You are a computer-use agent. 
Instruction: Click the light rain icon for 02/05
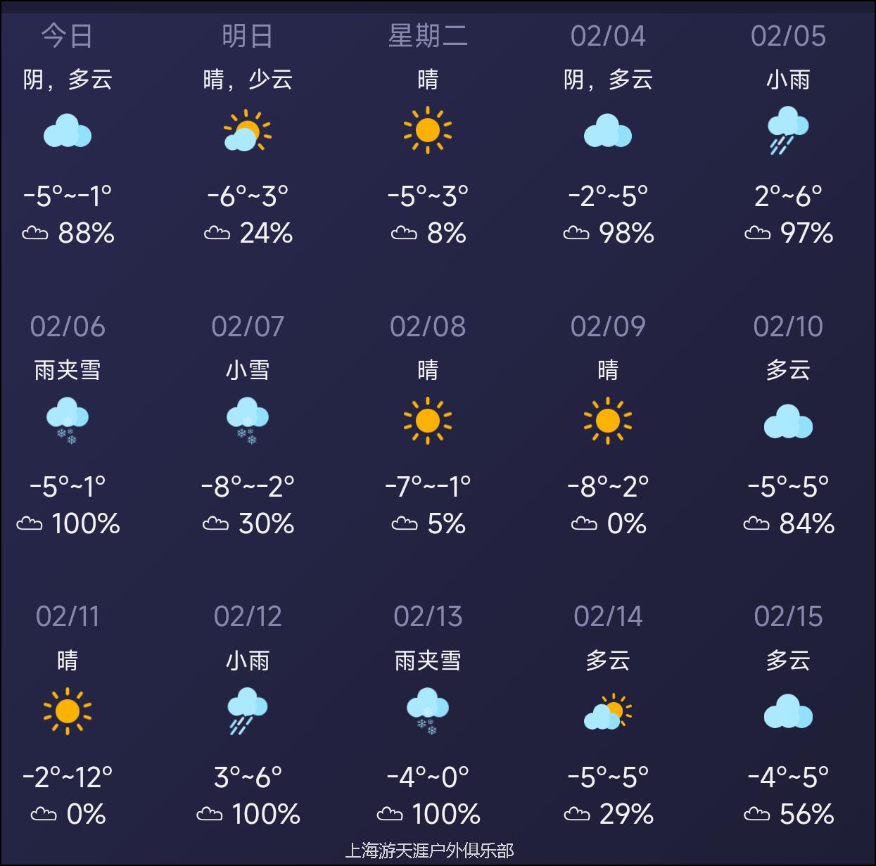pos(788,130)
